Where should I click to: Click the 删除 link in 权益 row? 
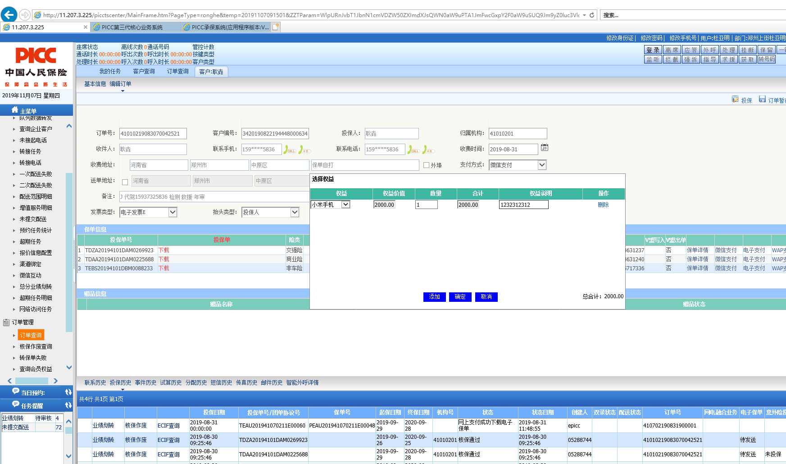click(603, 205)
